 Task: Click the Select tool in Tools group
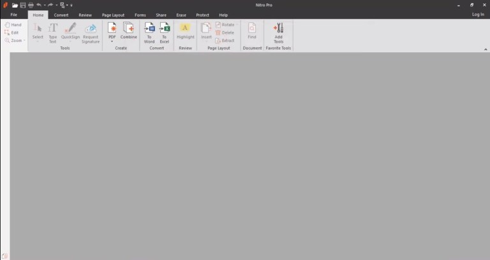click(38, 32)
